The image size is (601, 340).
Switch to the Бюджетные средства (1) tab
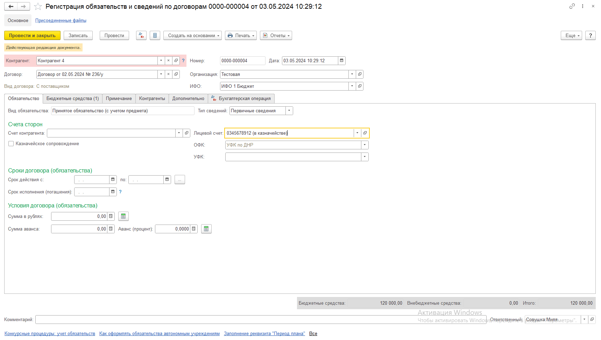(73, 99)
